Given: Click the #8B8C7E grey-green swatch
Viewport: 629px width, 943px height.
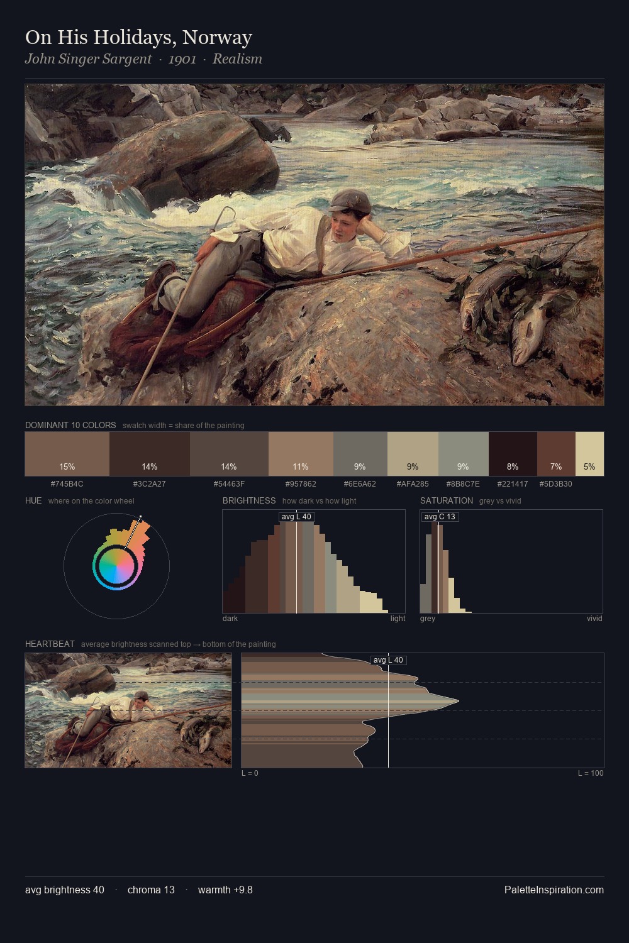Looking at the screenshot, I should coord(464,454).
